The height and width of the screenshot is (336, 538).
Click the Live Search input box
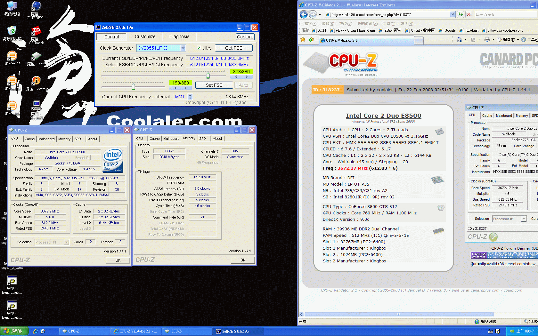click(506, 14)
